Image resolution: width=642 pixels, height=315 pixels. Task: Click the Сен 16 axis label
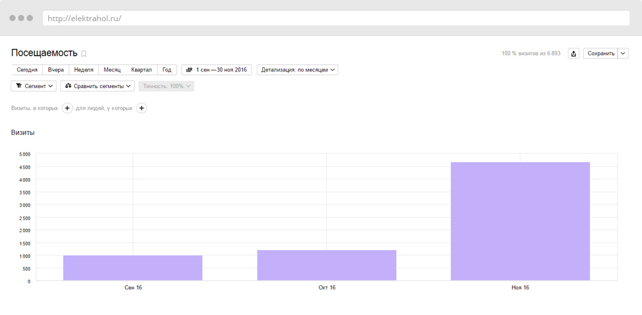coord(133,288)
